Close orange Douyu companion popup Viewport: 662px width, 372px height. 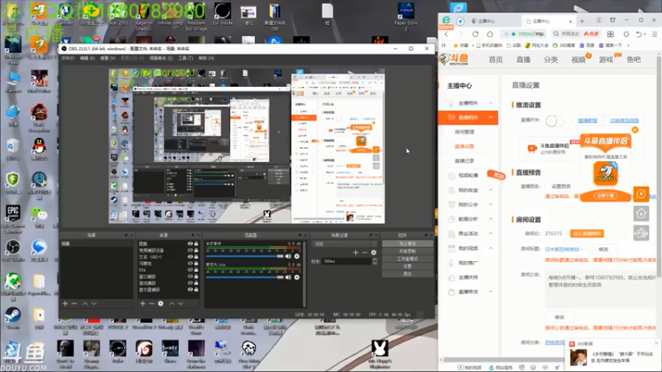click(635, 130)
